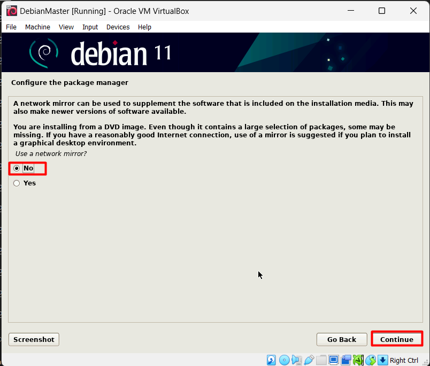Click the optical disk status icon
The height and width of the screenshot is (366, 430).
[285, 360]
